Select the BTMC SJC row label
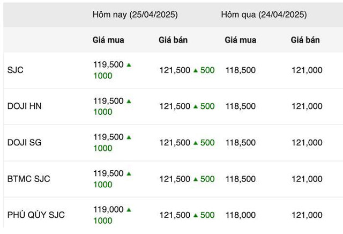Image resolution: width=343 pixels, height=234 pixels. 28,179
